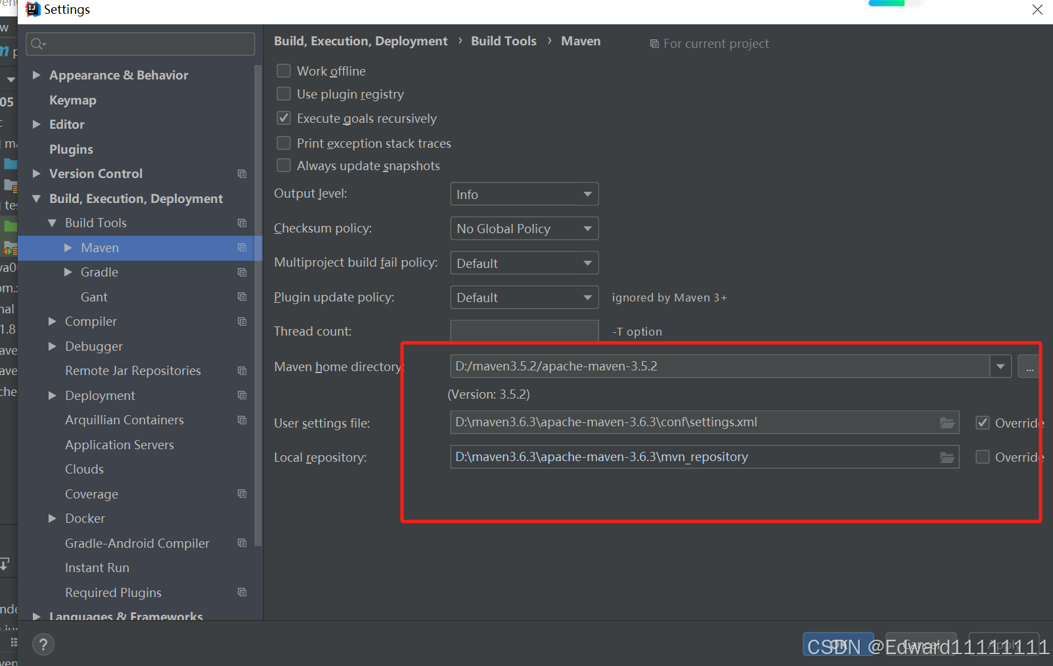Open the Plugin update policy dropdown
Screen dimensions: 1053x666
524,298
